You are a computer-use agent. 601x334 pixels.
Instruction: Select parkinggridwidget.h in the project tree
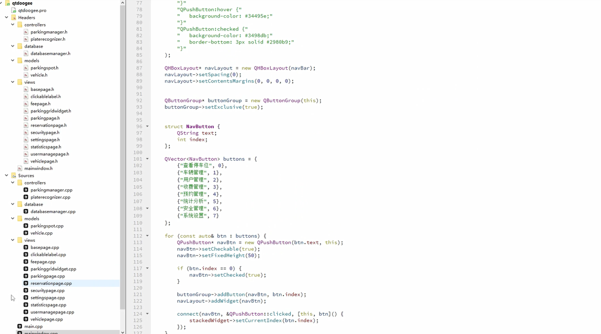pyautogui.click(x=51, y=111)
